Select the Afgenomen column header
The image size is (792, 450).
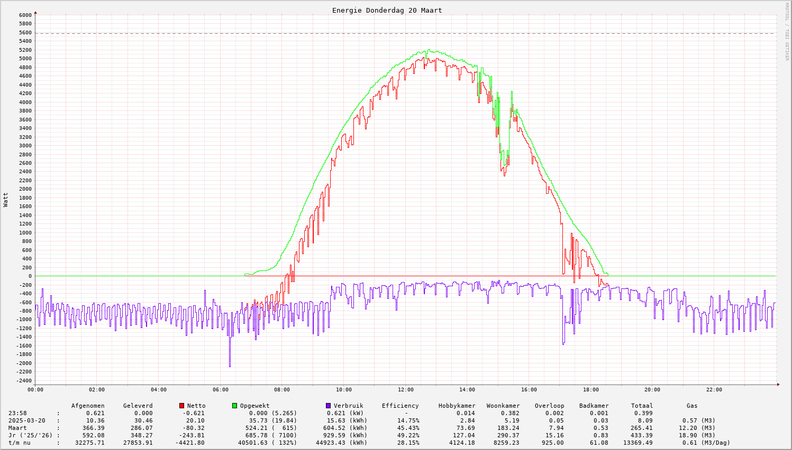[88, 406]
